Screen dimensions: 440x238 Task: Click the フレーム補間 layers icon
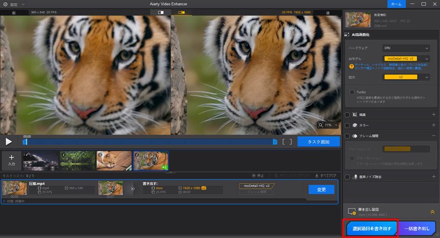[x=355, y=136]
